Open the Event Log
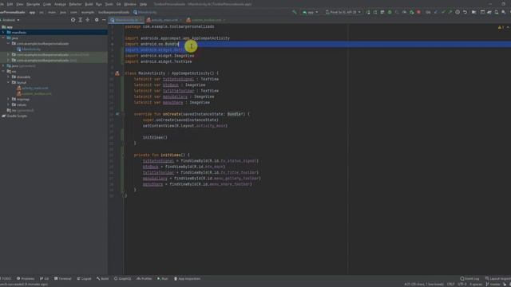The image size is (511, 287). tap(469, 279)
